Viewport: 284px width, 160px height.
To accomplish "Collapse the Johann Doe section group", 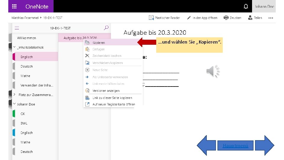I will coord(14,104).
